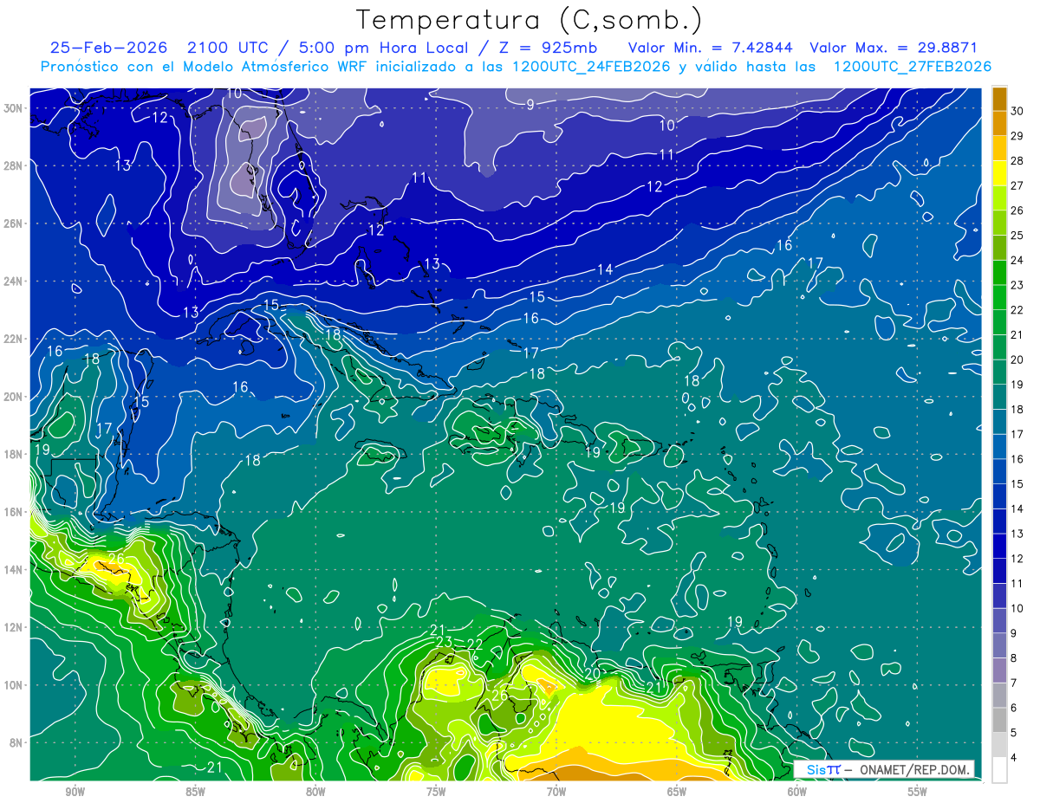Click the '14N' latitude axis label
Image resolution: width=1040 pixels, height=803 pixels.
(14, 570)
